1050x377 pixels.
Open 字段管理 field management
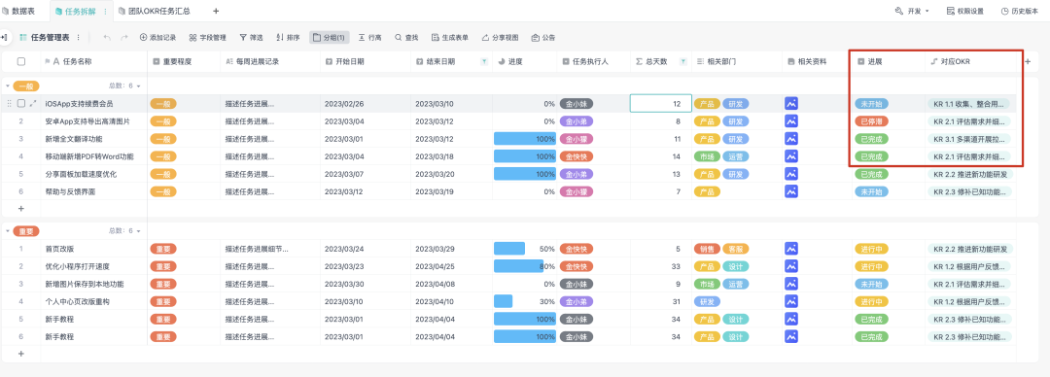tap(208, 38)
